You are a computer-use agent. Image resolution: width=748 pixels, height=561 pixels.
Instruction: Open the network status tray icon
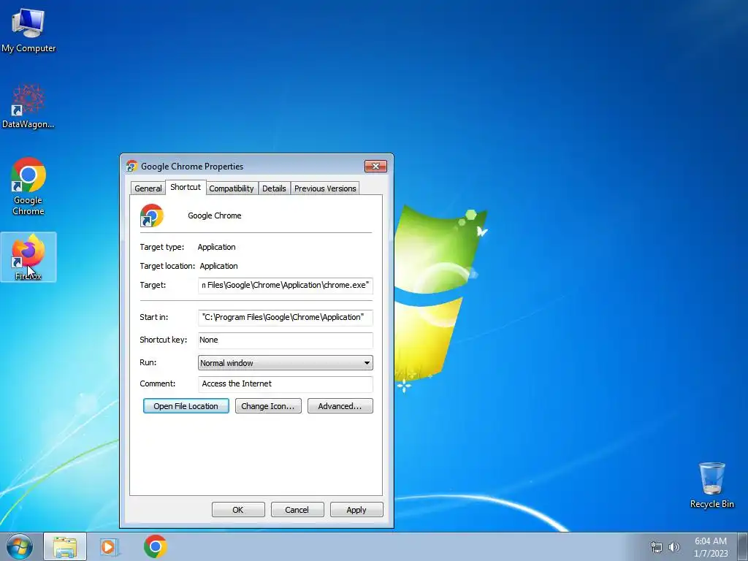[x=657, y=547]
